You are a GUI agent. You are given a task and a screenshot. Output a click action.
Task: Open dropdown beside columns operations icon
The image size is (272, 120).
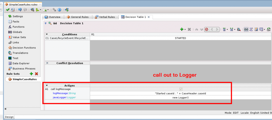[235, 30]
